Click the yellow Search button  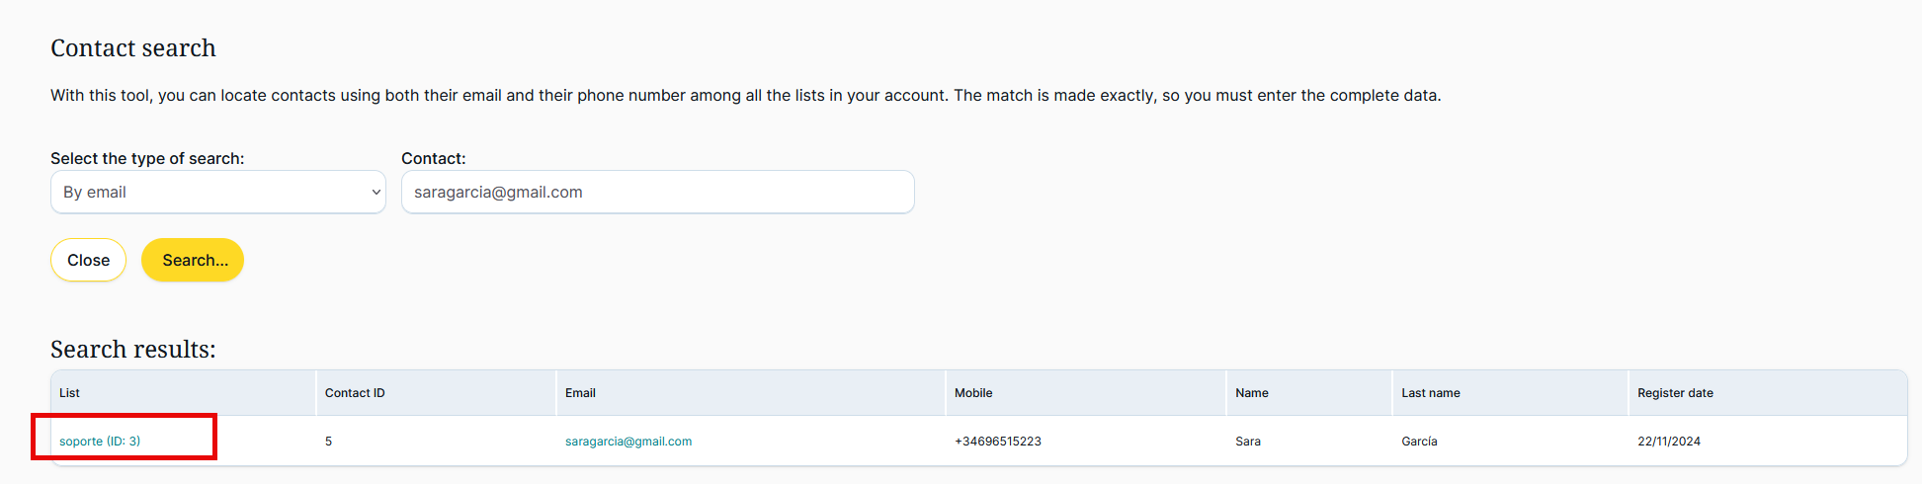[x=193, y=261]
